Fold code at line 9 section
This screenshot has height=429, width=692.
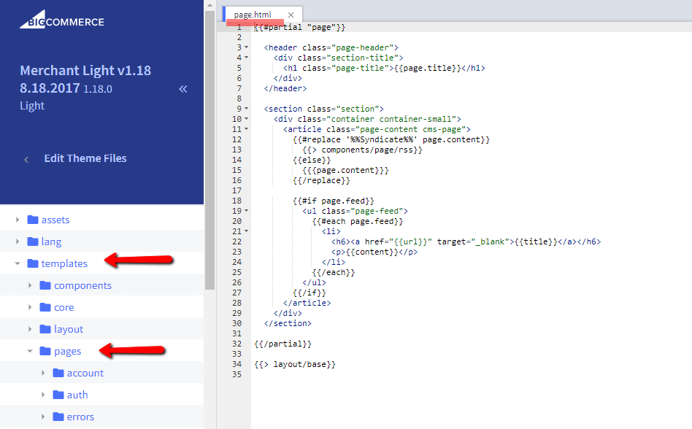coord(247,109)
